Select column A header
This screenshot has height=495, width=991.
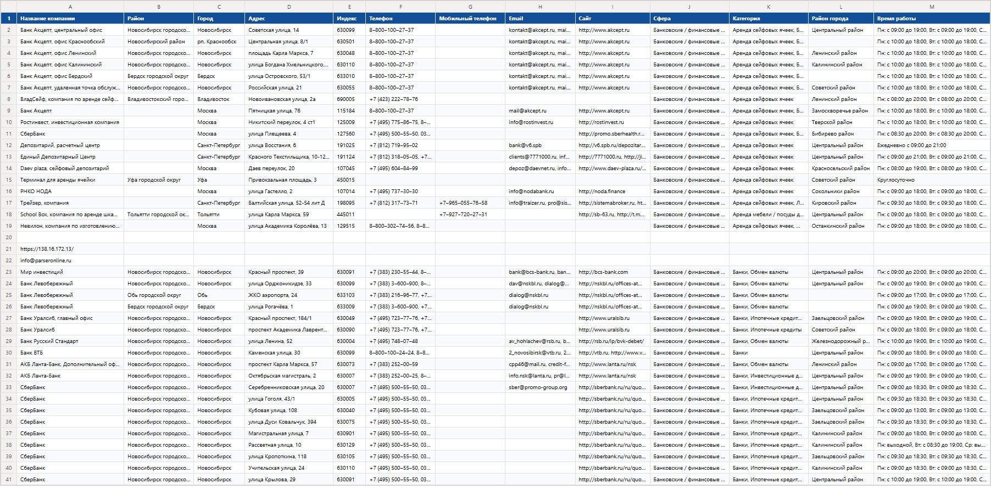click(x=70, y=7)
